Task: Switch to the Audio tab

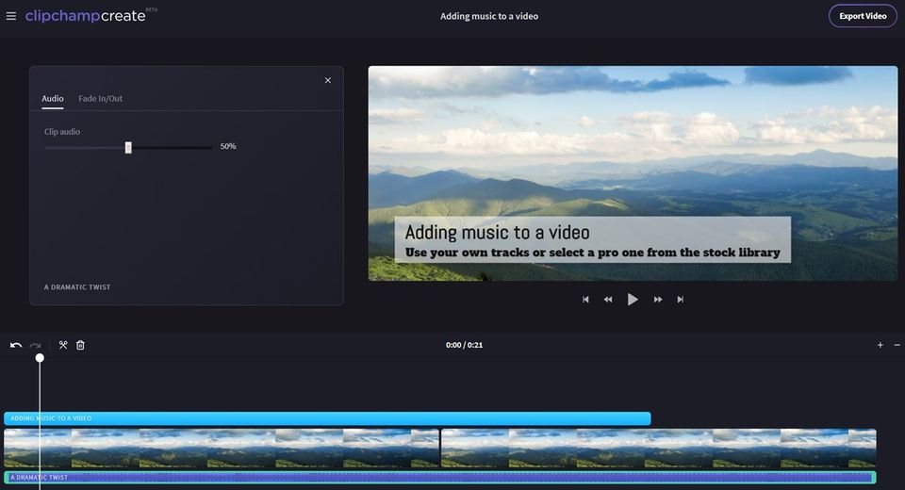Action: [53, 99]
